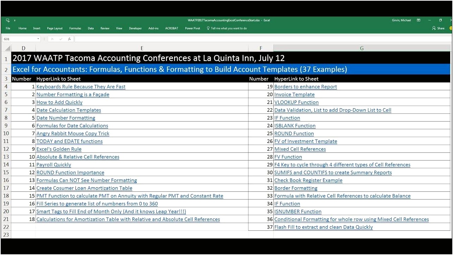Viewport: 453px width, 255px height.
Task: Open ROUND Function Importance link
Action: tap(70, 172)
